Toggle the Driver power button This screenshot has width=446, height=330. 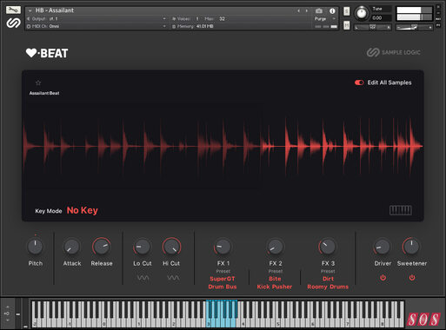pyautogui.click(x=383, y=278)
